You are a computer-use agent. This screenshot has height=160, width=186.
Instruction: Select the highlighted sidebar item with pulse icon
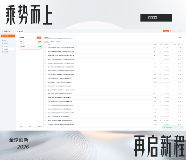tap(8, 49)
